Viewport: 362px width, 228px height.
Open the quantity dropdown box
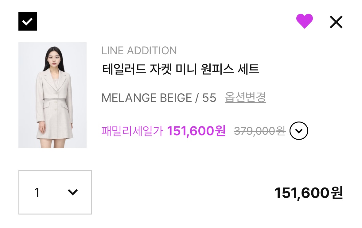pos(55,192)
